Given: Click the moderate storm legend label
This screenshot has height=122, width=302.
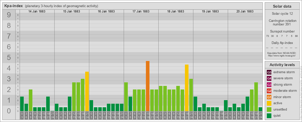Looking at the screenshot, I should 285,91.
